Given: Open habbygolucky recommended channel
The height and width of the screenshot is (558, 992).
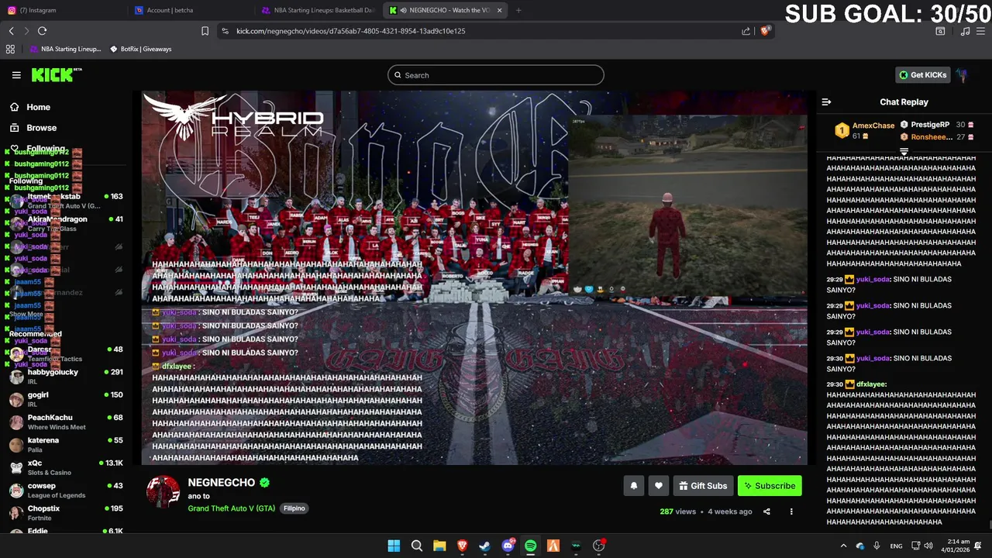Looking at the screenshot, I should [66, 377].
